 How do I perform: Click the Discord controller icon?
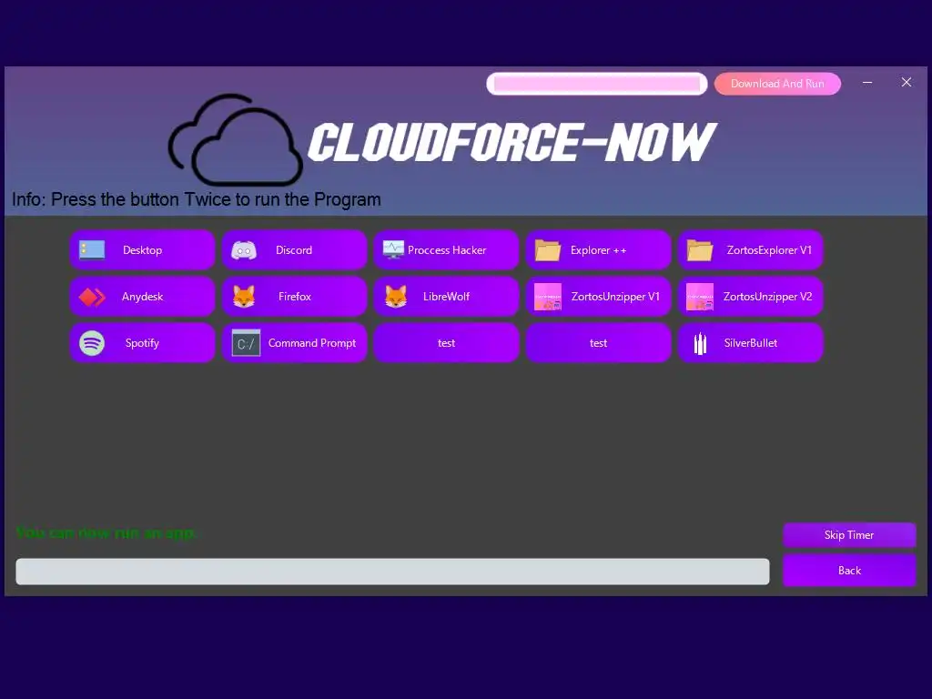[x=244, y=250]
